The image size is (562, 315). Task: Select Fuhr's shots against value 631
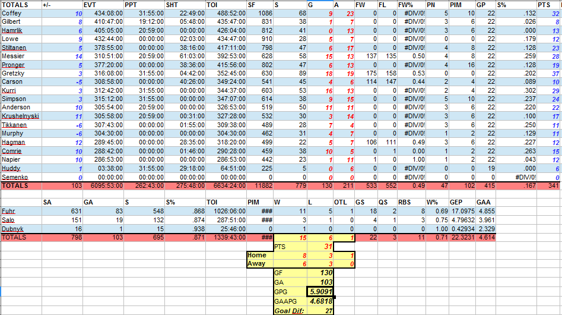coord(62,212)
